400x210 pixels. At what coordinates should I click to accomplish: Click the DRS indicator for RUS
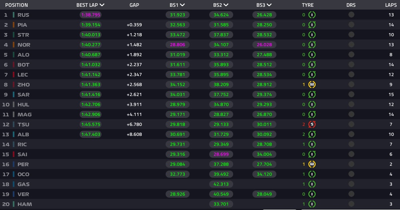click(x=351, y=15)
